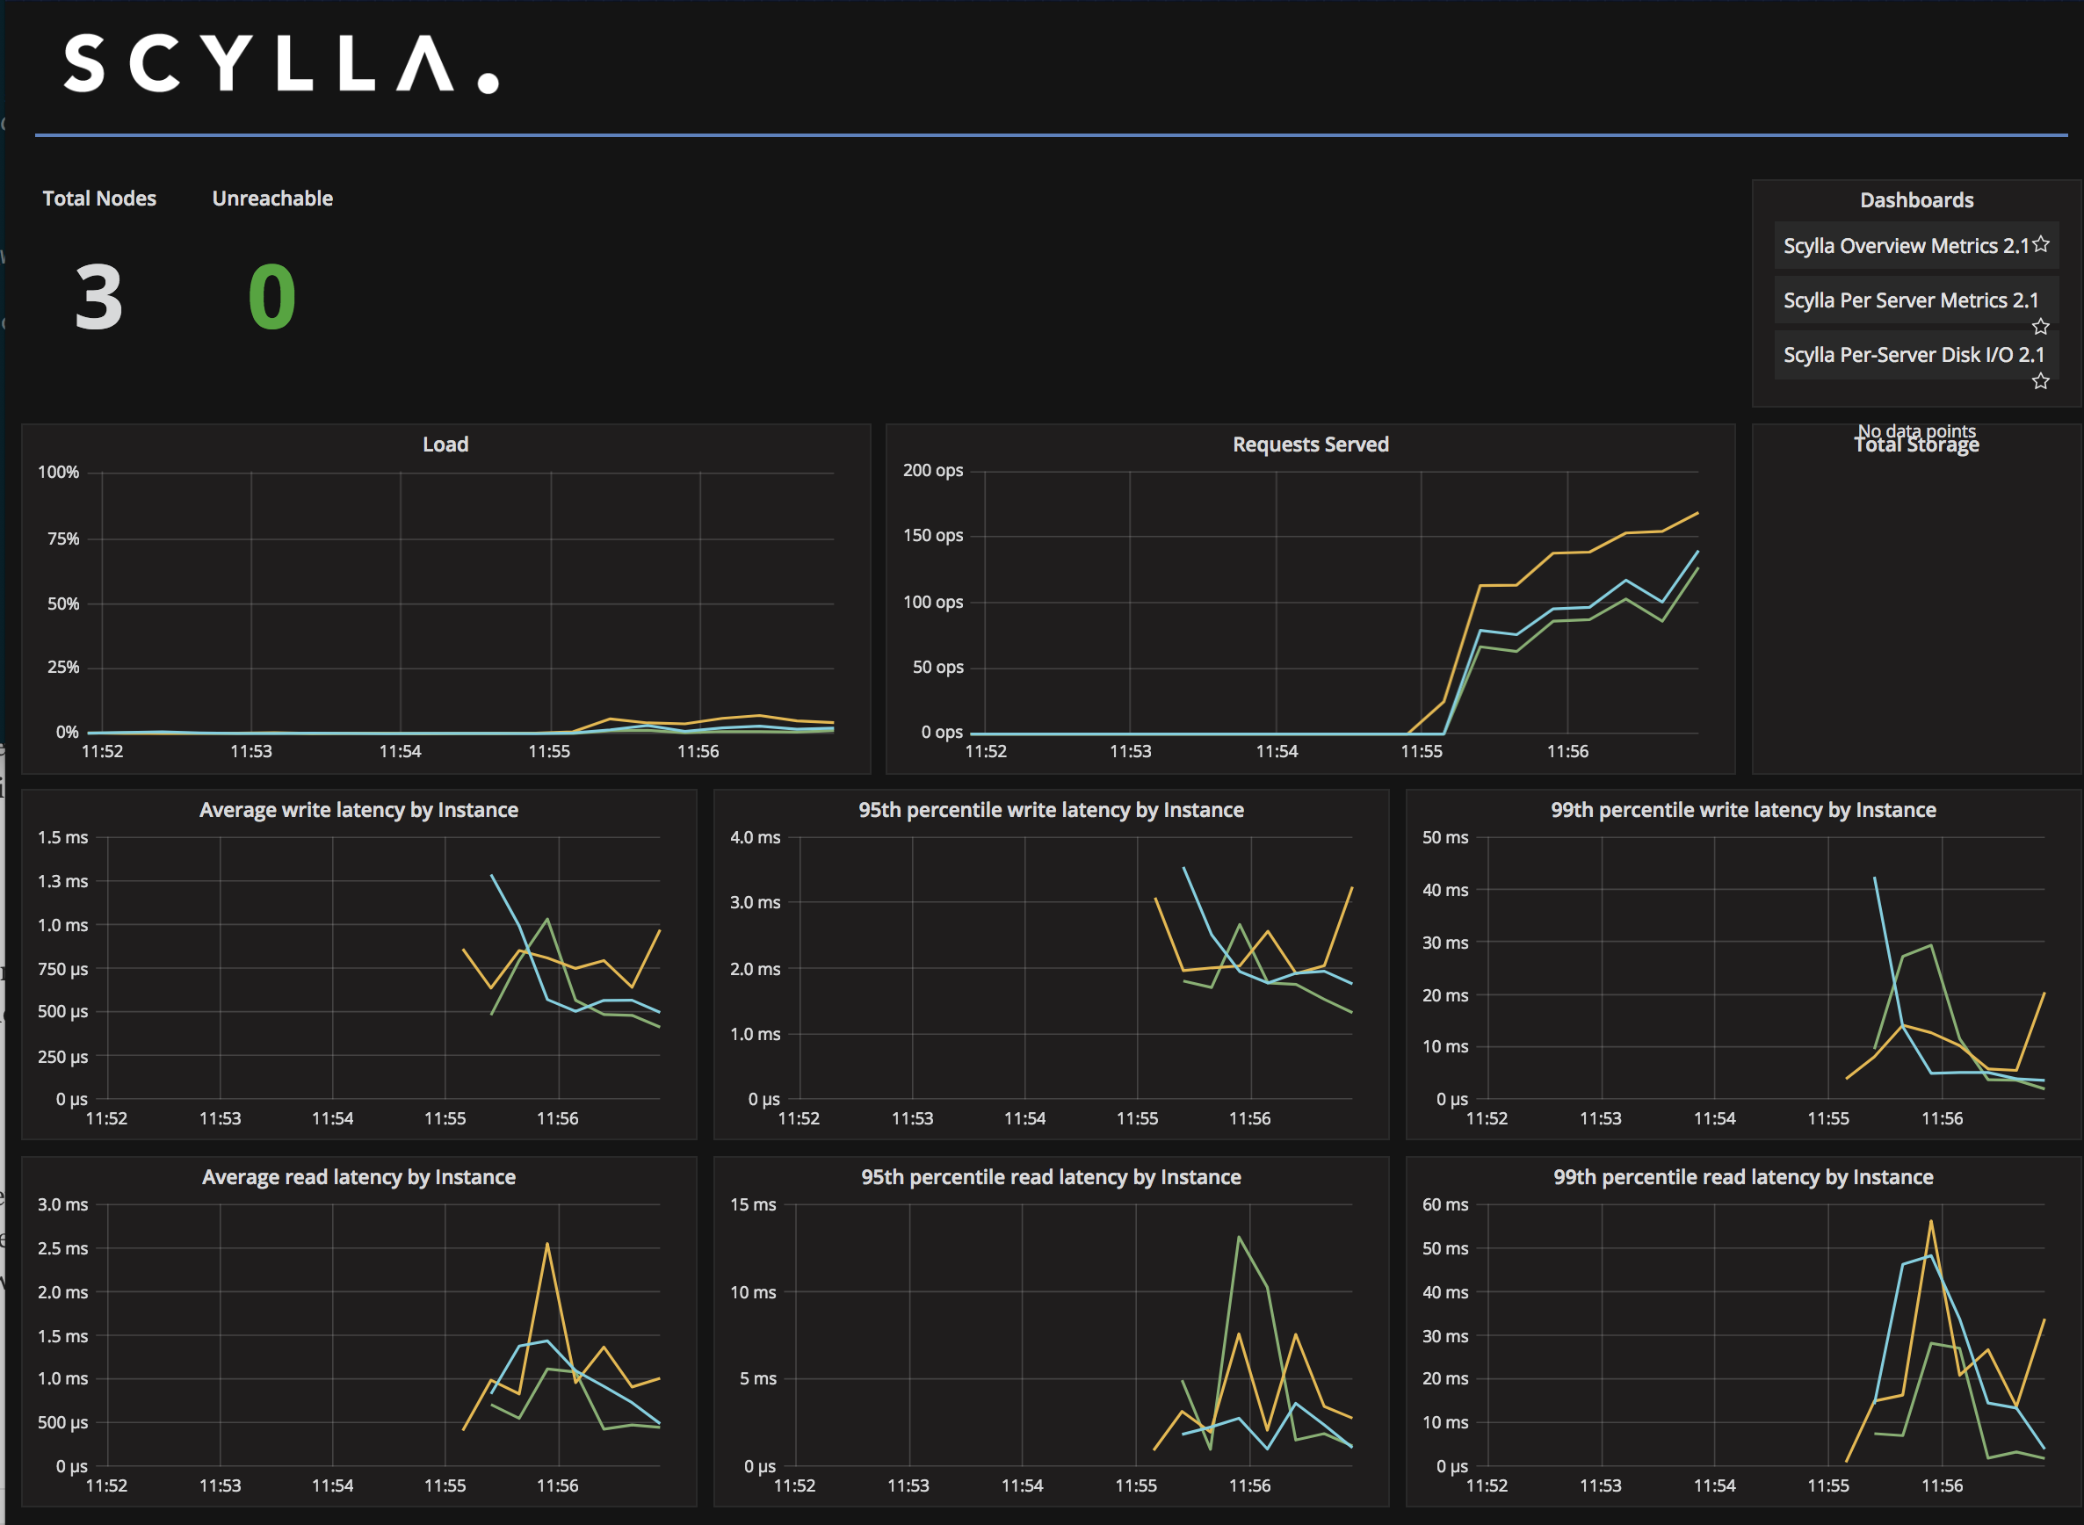Open the Total Nodes panel title
Viewport: 2084px width, 1525px height.
point(100,199)
